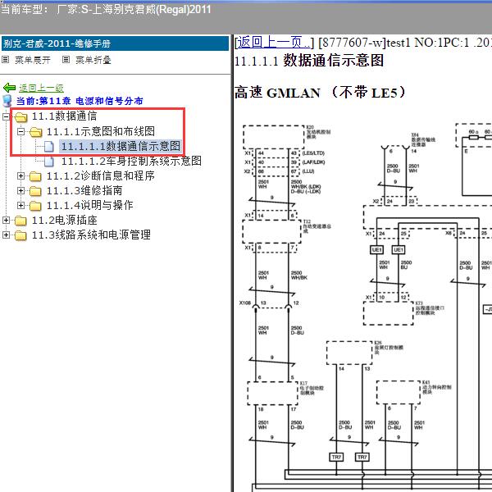Image resolution: width=492 pixels, height=492 pixels.
Task: Expand the 11.1.2诊断信息和程序 node
Action: [x=20, y=176]
